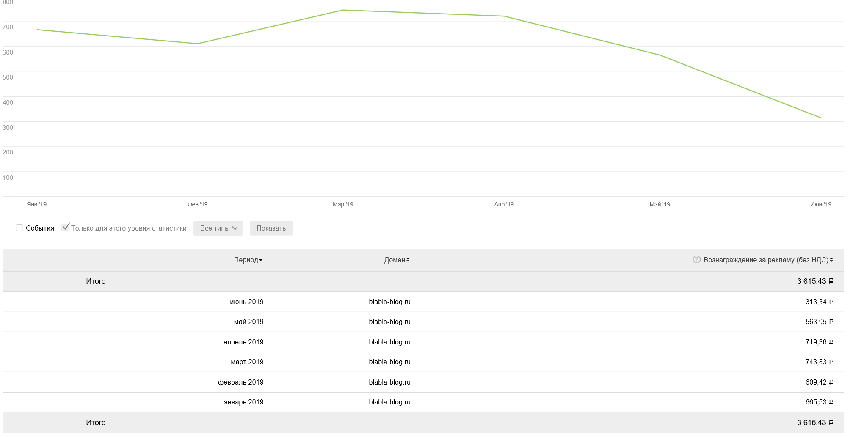Sort by Вознаграждение за рекламу column
Image resolution: width=850 pixels, height=437 pixels.
click(x=768, y=260)
